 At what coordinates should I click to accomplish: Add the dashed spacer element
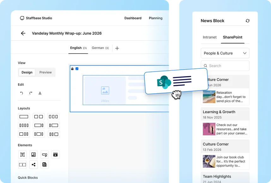22,165
